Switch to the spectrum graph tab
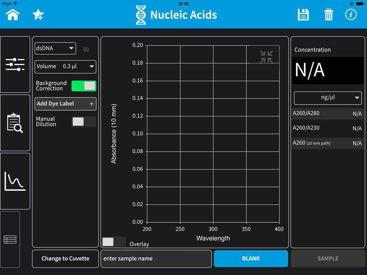 15,181
